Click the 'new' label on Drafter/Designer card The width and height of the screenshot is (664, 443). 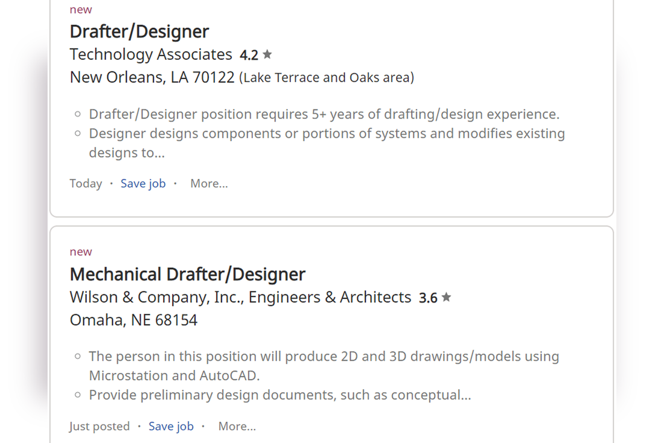click(x=81, y=10)
